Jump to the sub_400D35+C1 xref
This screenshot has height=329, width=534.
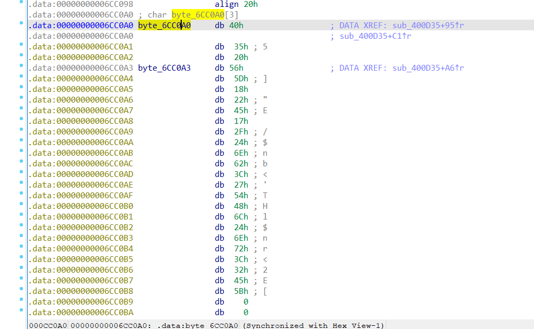click(x=375, y=36)
